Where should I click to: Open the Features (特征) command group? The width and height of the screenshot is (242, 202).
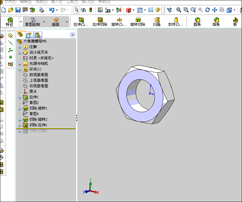point(10,22)
